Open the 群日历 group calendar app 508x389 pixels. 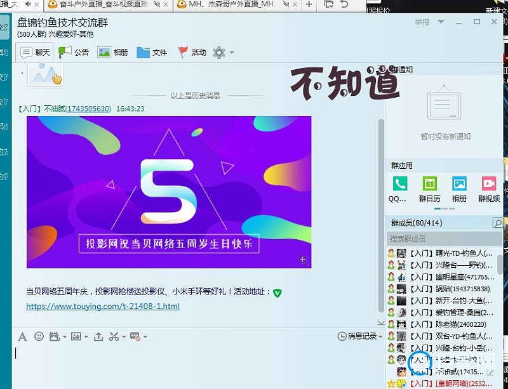[x=430, y=189]
